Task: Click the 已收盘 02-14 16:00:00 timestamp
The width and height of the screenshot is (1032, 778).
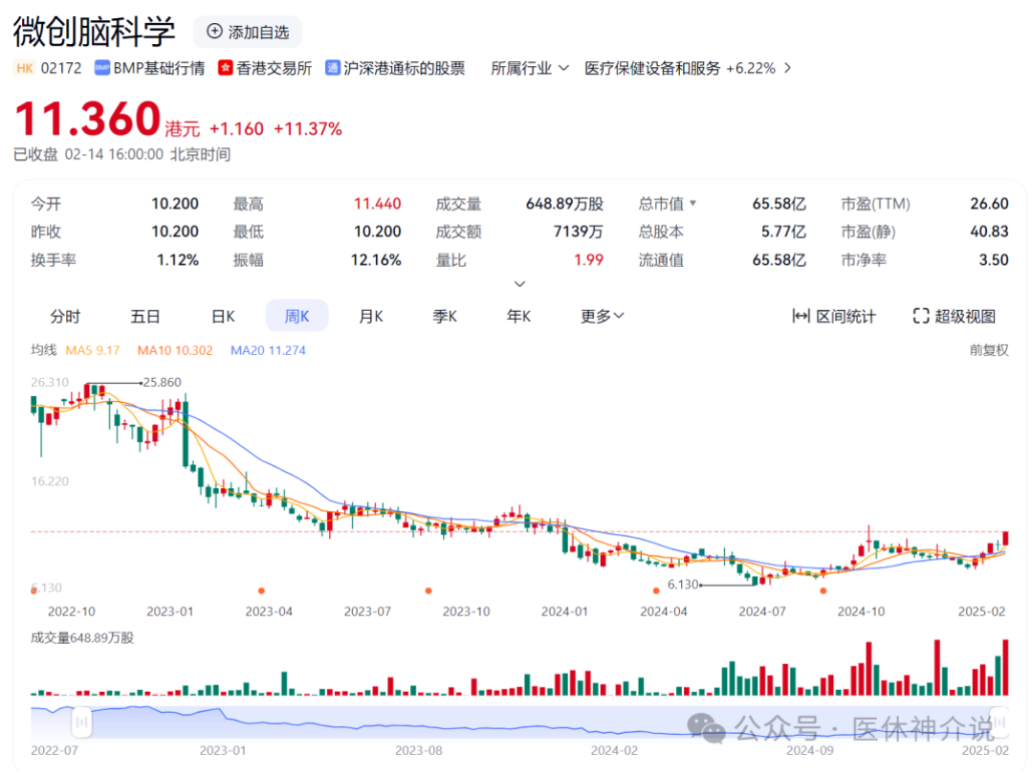Action: coord(121,154)
